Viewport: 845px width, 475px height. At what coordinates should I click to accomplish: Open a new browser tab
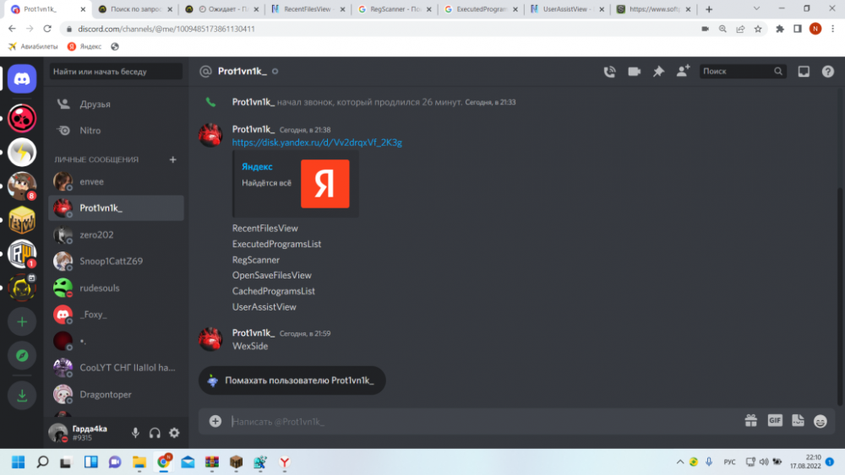709,9
